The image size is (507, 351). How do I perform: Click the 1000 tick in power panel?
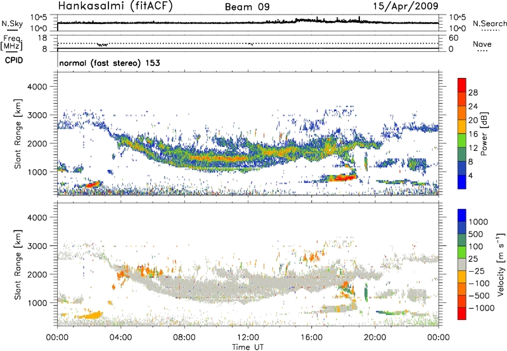(37, 172)
